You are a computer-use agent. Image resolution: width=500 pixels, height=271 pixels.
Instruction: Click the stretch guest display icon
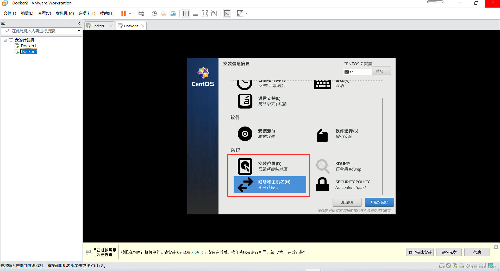click(240, 13)
